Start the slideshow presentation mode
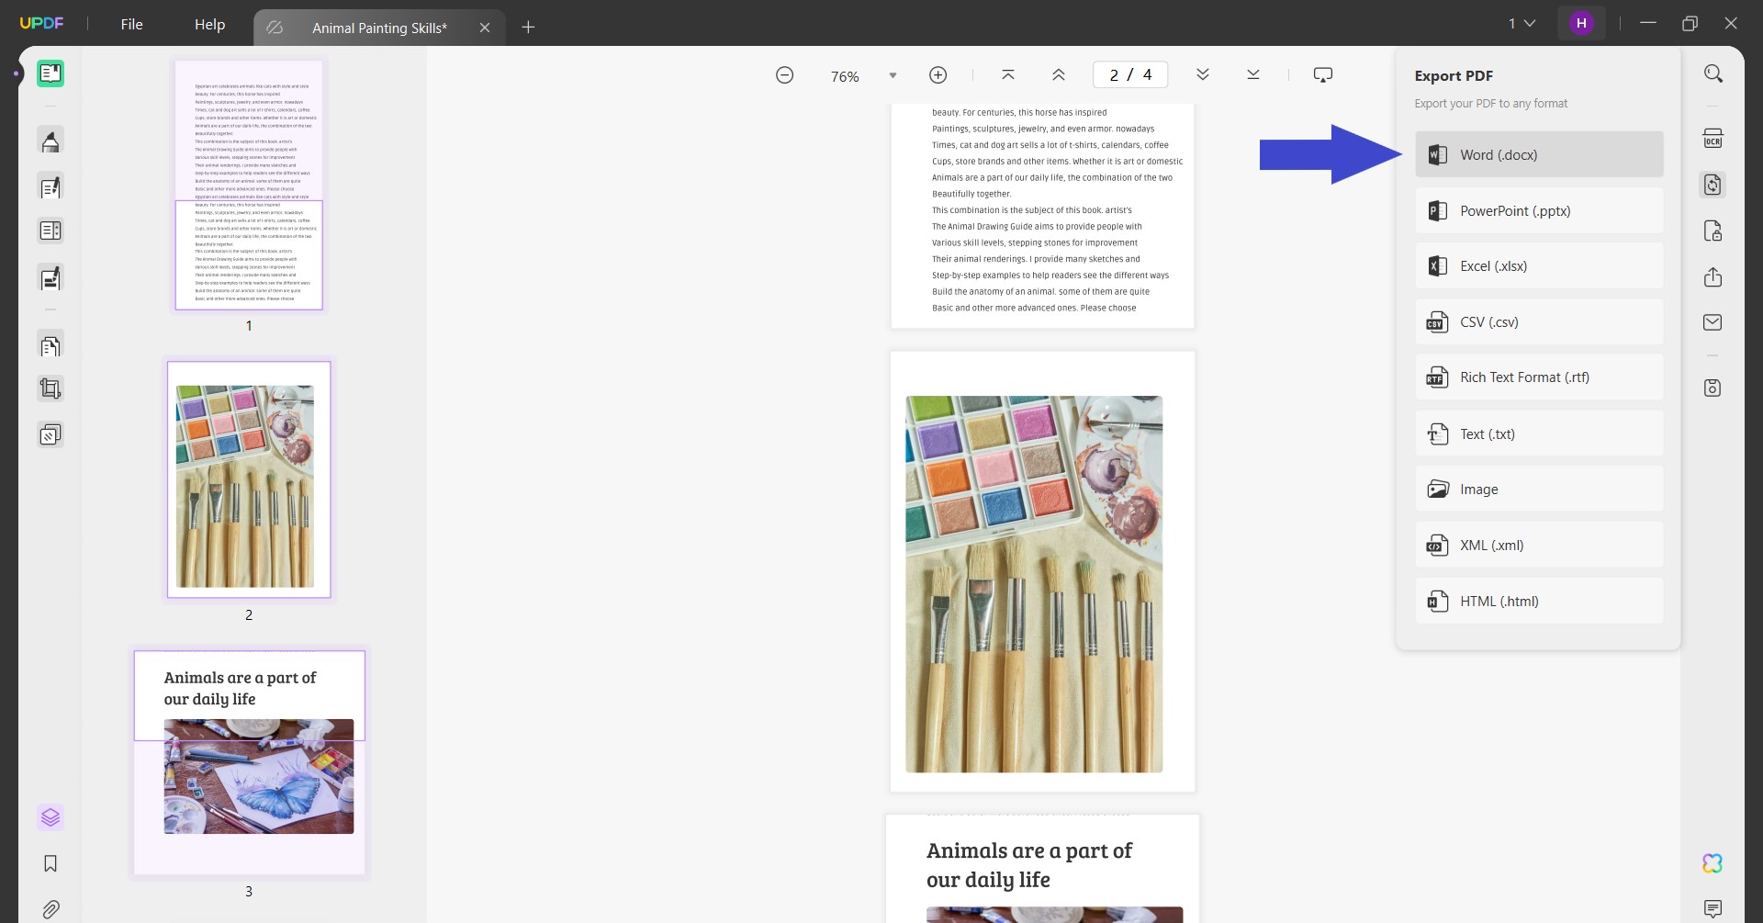 point(1323,75)
